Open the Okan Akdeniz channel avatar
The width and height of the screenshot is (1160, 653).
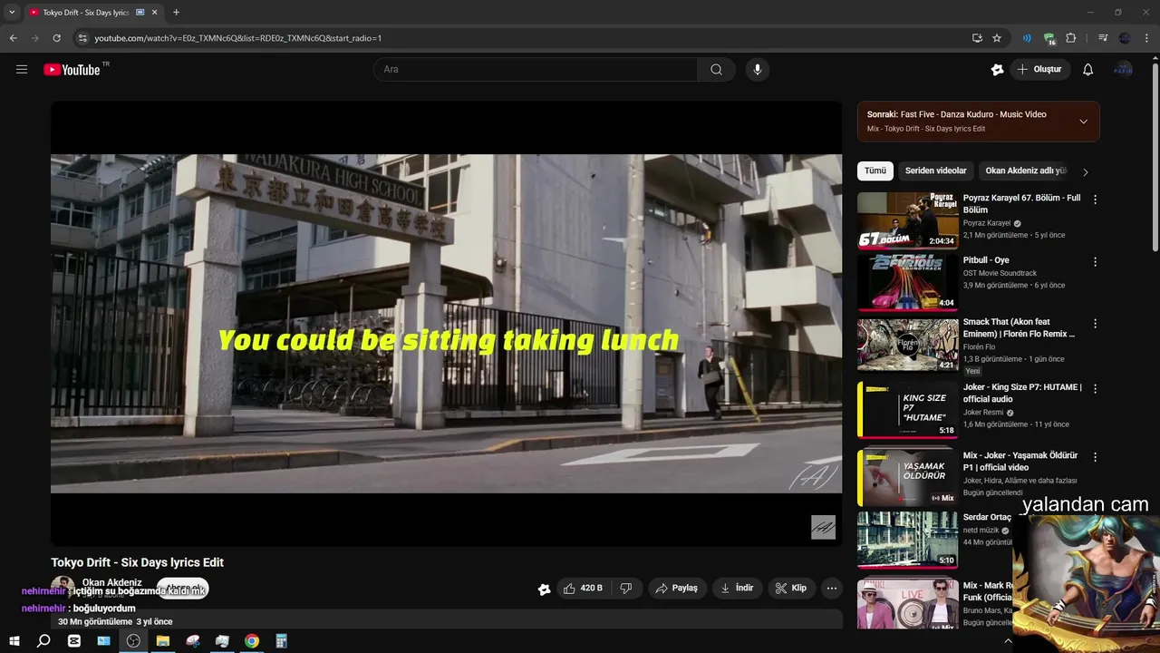(x=63, y=587)
